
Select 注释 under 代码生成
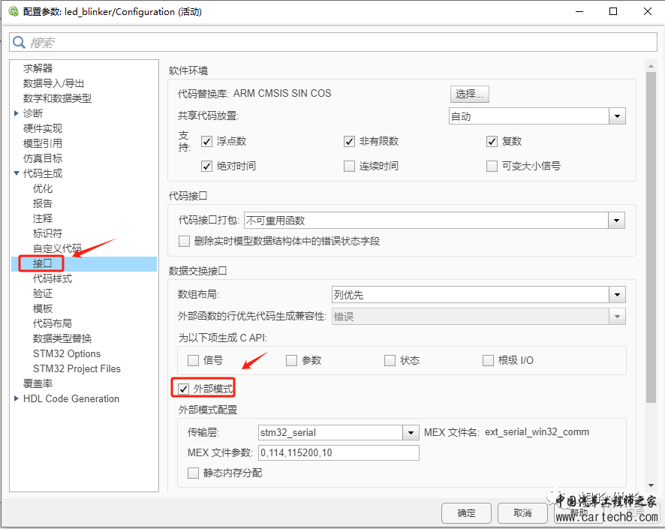43,218
